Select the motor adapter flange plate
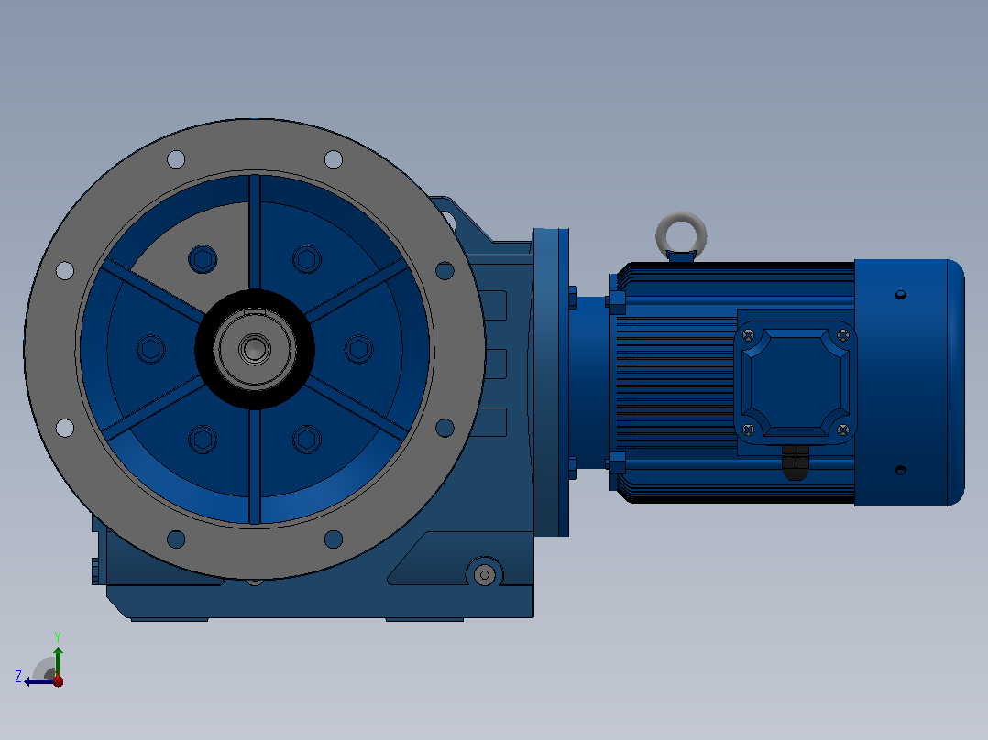The width and height of the screenshot is (988, 740). pos(552,382)
